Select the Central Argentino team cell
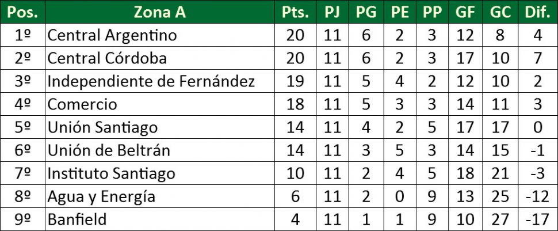Screen dimensions: 558x231 point(112,35)
